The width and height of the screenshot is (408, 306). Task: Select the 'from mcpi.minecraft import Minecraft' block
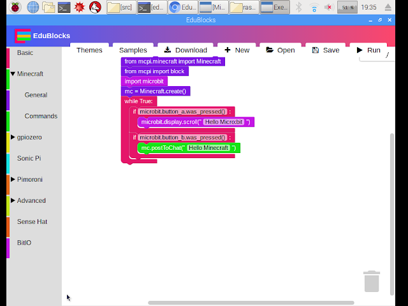point(173,61)
